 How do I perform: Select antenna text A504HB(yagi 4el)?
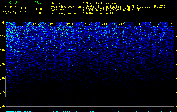coord(99,13)
